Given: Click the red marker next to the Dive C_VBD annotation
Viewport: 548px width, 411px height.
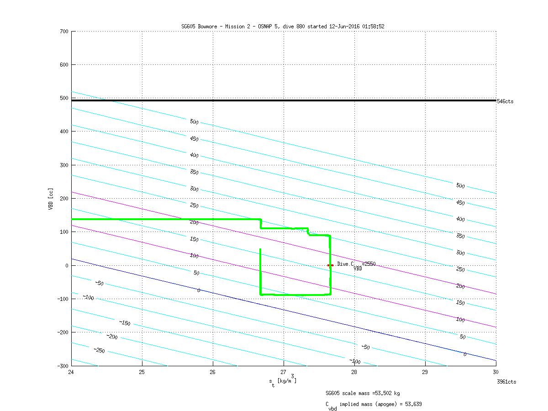Looking at the screenshot, I should click(x=330, y=265).
